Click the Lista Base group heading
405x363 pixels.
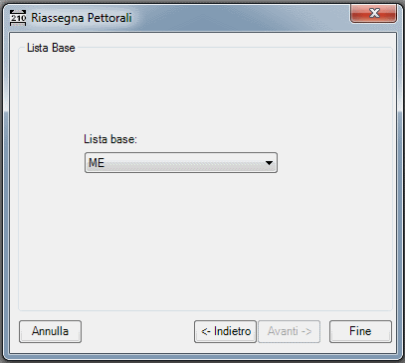(51, 48)
